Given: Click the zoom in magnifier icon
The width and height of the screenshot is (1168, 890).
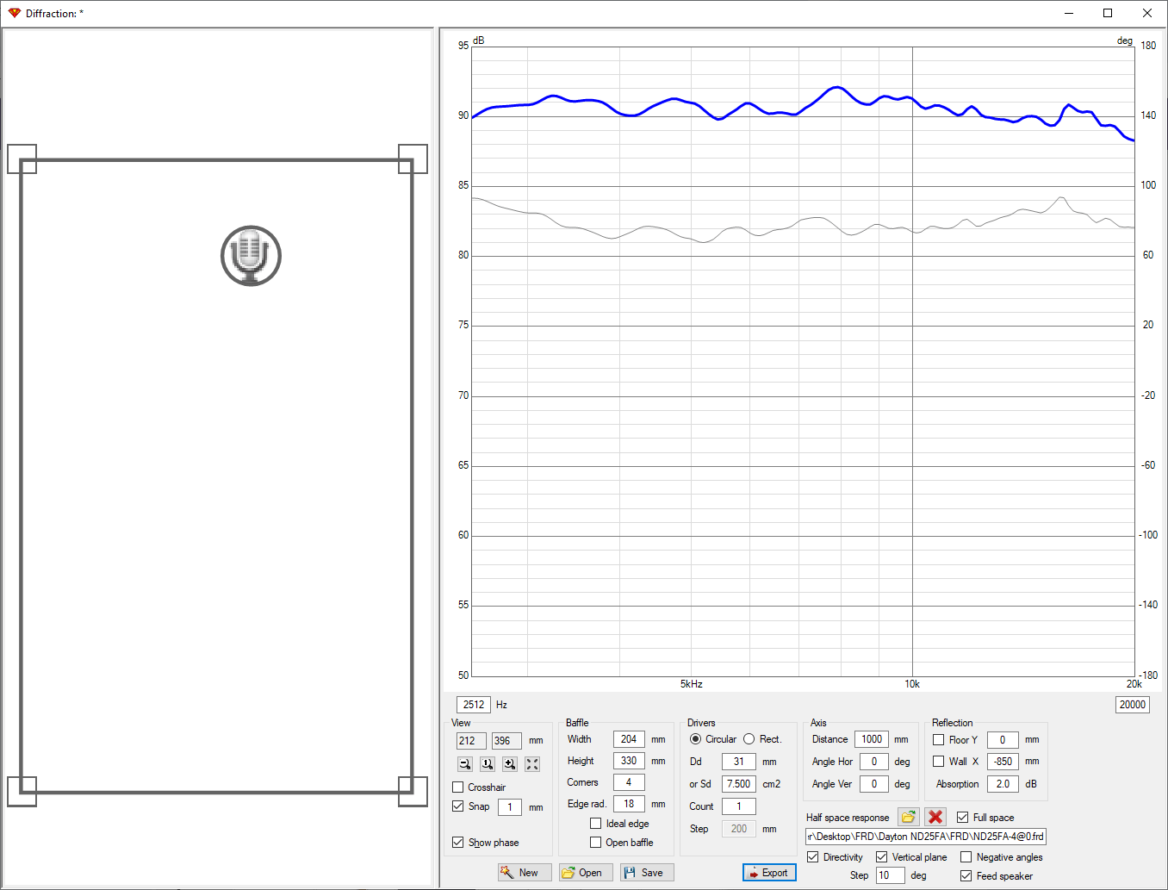Looking at the screenshot, I should click(x=510, y=764).
